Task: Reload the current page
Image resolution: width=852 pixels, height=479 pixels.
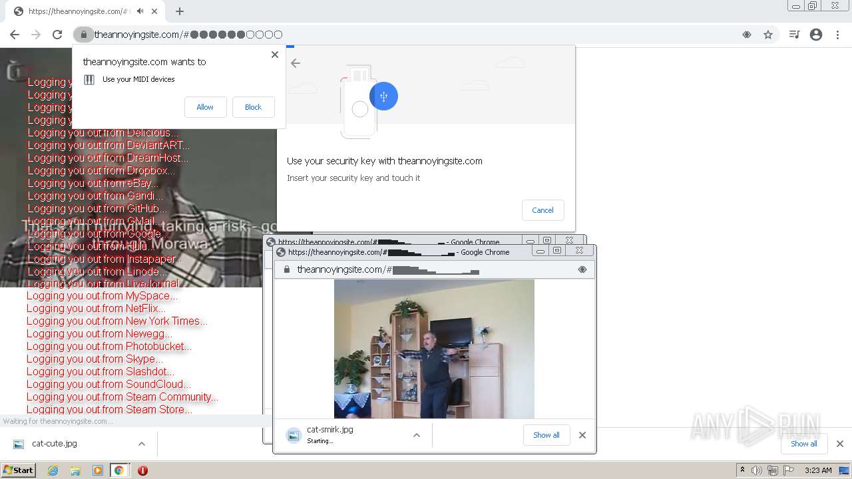Action: (x=57, y=35)
